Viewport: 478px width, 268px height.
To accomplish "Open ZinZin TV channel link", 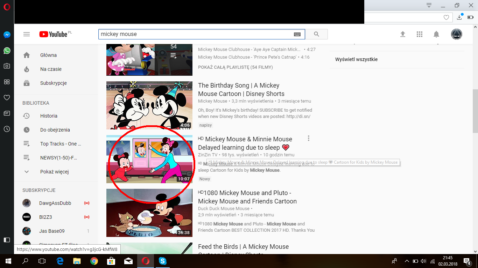I will tap(208, 155).
